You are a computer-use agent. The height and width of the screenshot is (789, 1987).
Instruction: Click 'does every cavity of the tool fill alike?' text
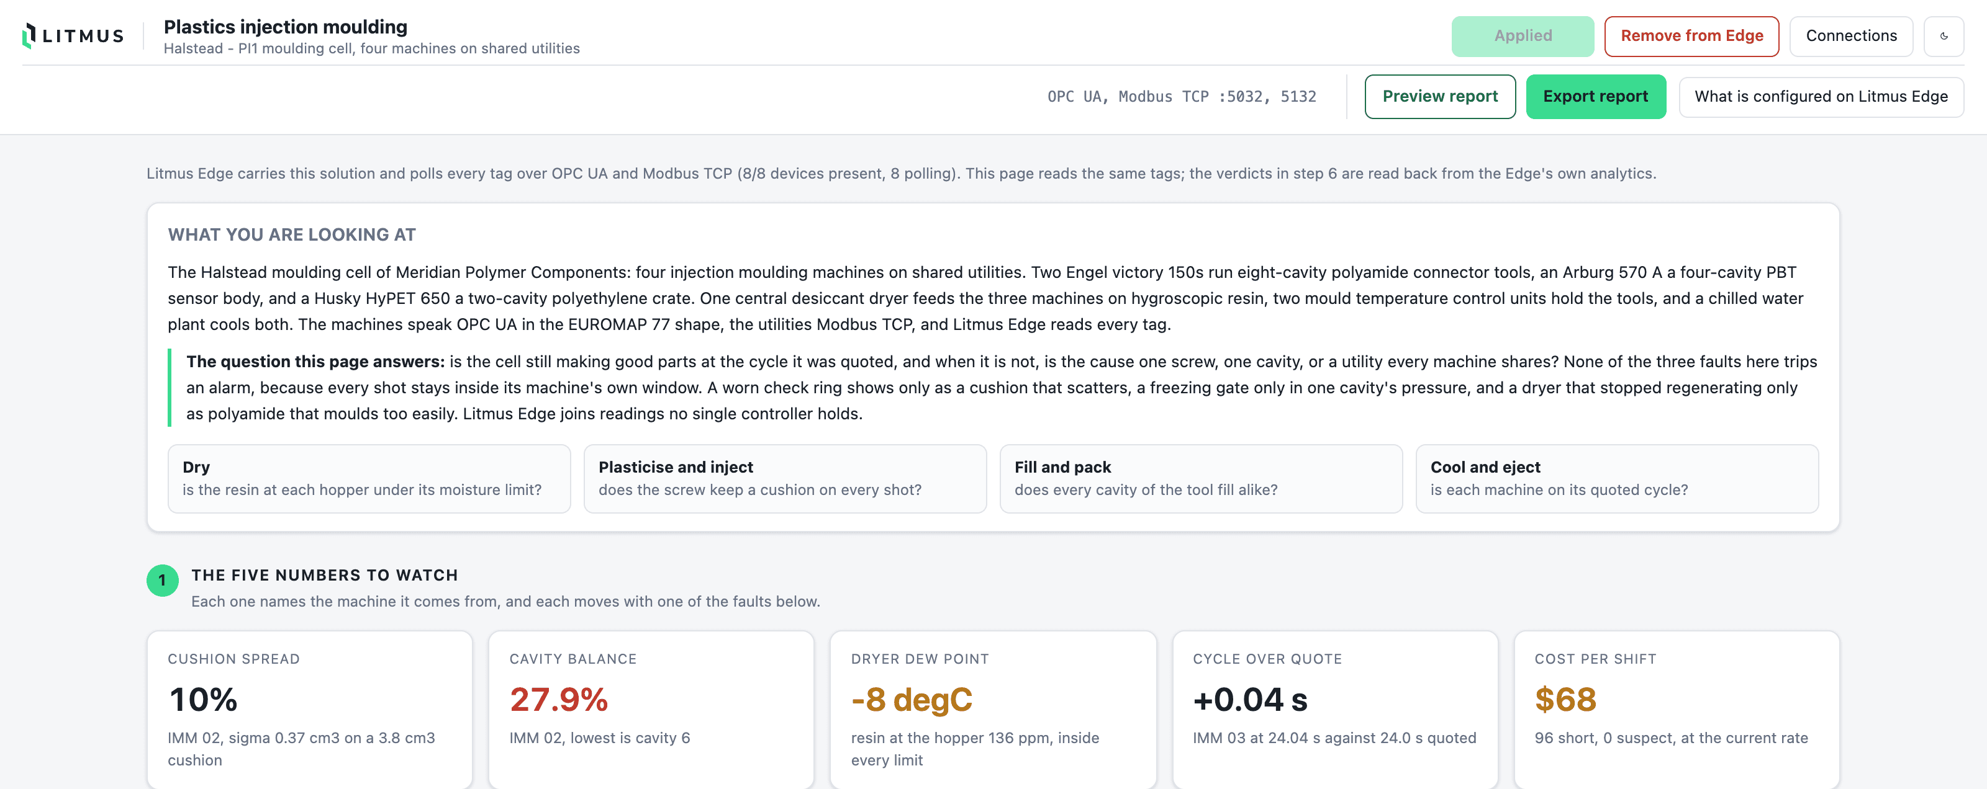1146,490
